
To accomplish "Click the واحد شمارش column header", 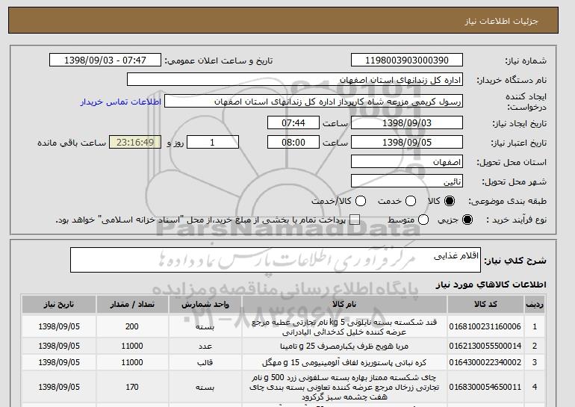I will (x=205, y=305).
